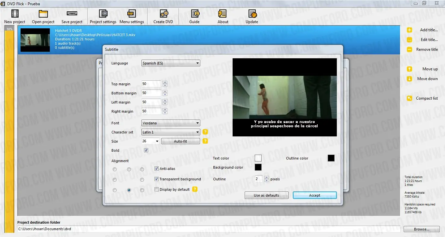The image size is (445, 237).
Task: Toggle the Anti-alias checkbox
Action: tap(157, 169)
